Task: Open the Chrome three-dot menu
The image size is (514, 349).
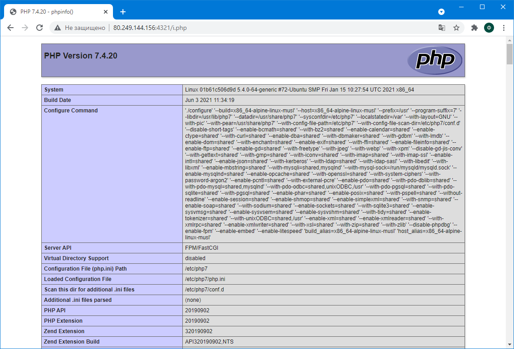Action: 504,28
